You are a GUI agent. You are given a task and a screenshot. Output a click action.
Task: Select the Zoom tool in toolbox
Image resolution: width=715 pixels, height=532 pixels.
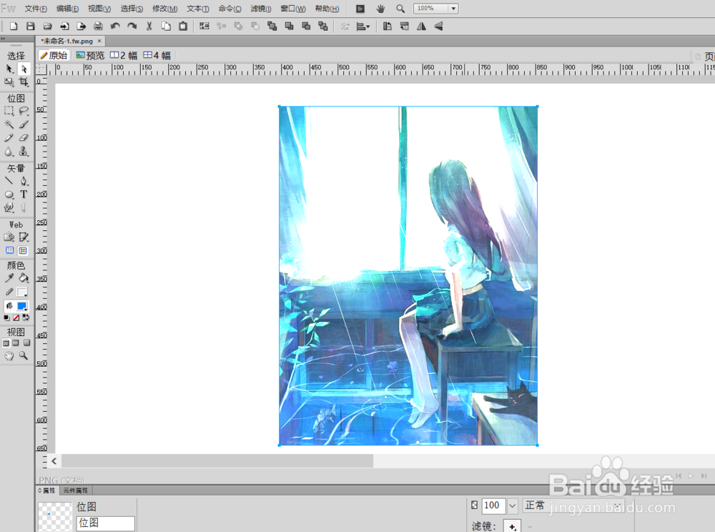[x=24, y=356]
